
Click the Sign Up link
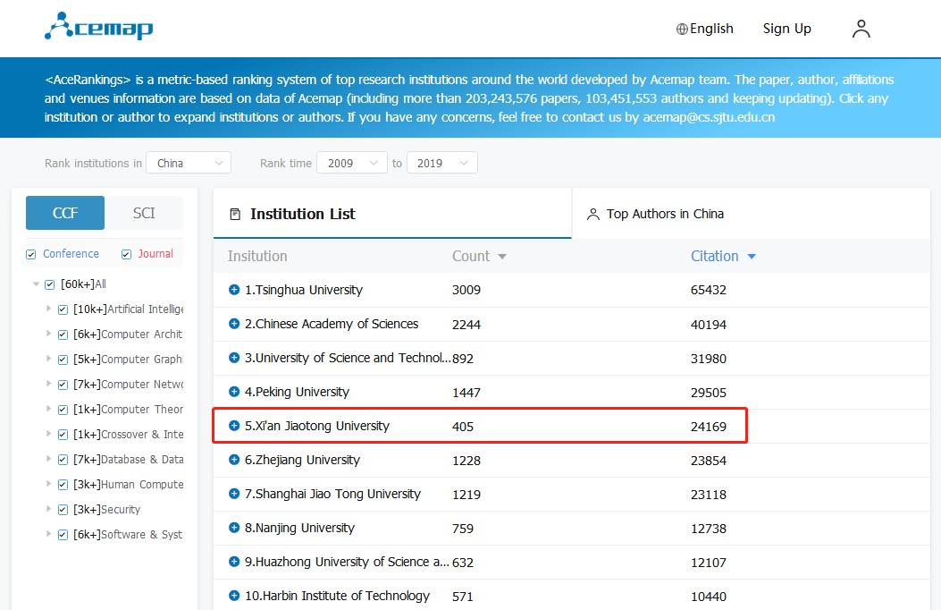[786, 29]
